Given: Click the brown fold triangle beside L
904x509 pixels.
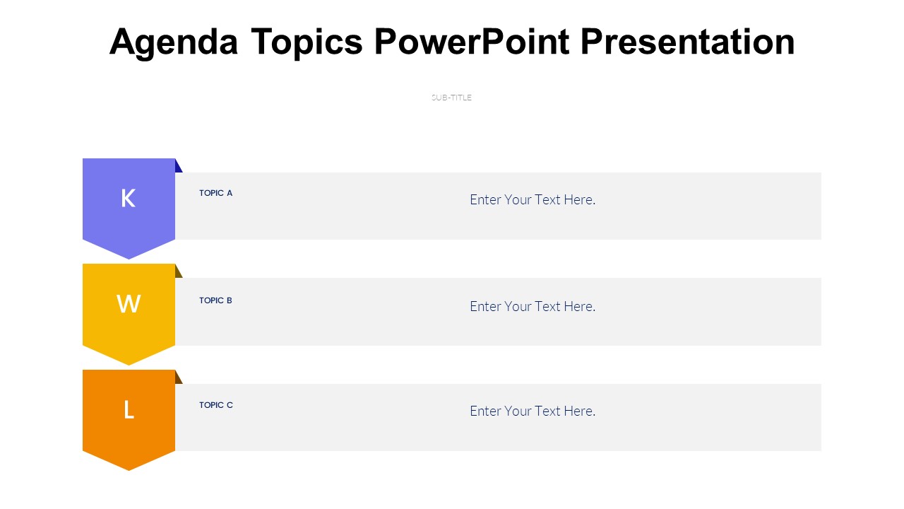Looking at the screenshot, I should click(x=177, y=379).
